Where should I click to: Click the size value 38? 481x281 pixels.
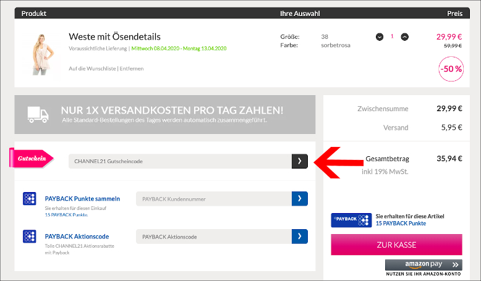325,37
